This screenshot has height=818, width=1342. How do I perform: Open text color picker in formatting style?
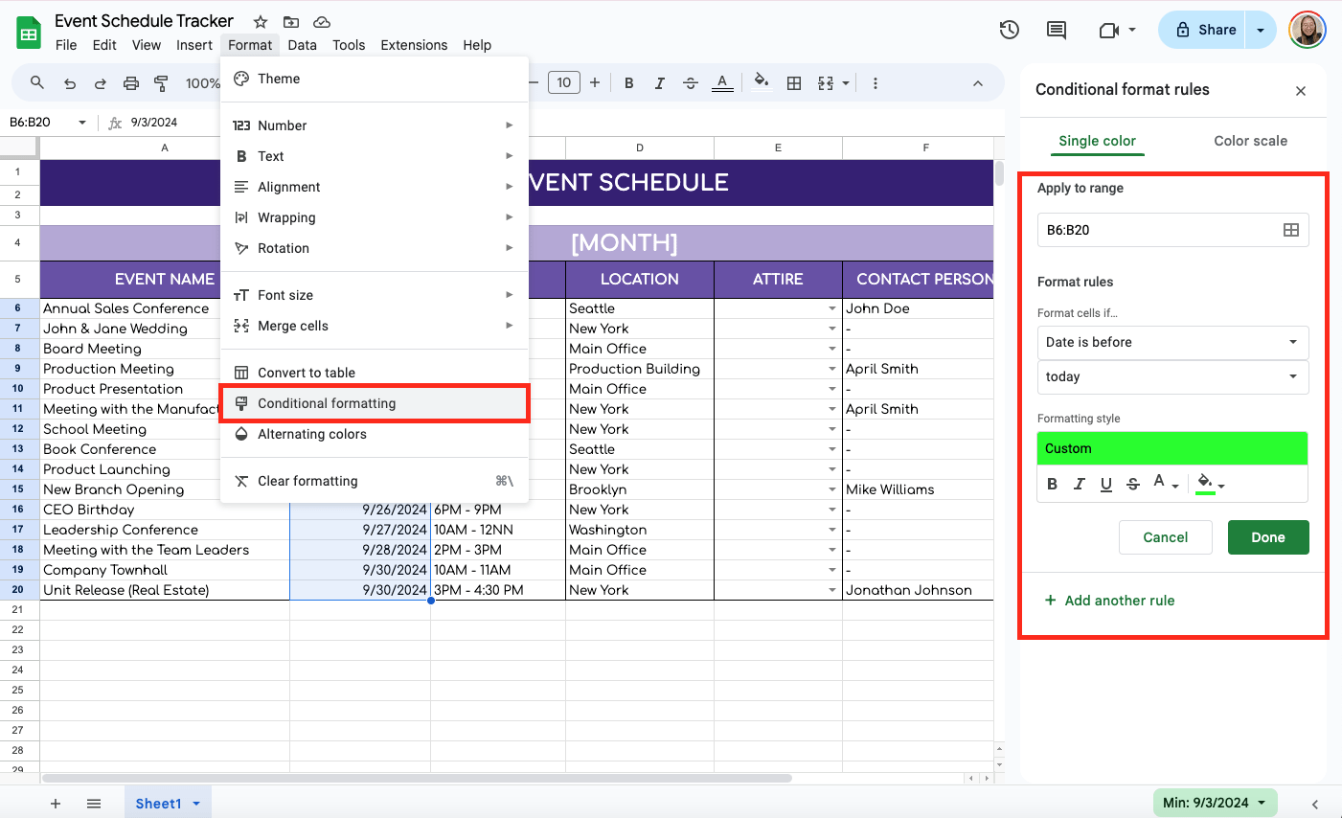click(x=1165, y=484)
